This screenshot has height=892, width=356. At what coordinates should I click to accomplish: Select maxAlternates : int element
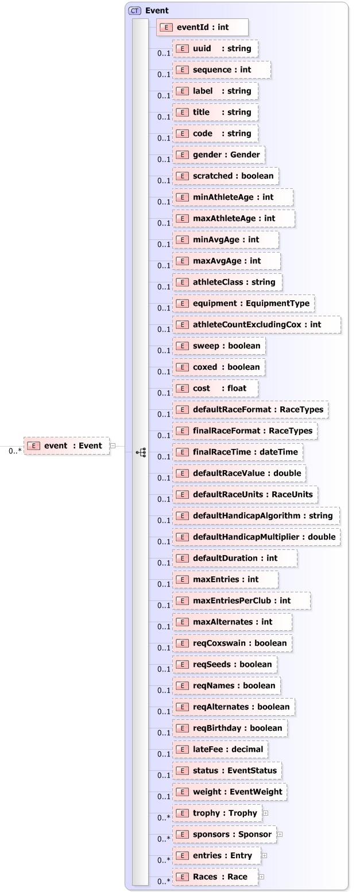click(x=232, y=622)
